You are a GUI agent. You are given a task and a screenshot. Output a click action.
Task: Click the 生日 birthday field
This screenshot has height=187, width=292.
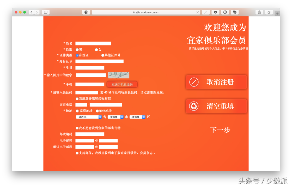click(90, 68)
